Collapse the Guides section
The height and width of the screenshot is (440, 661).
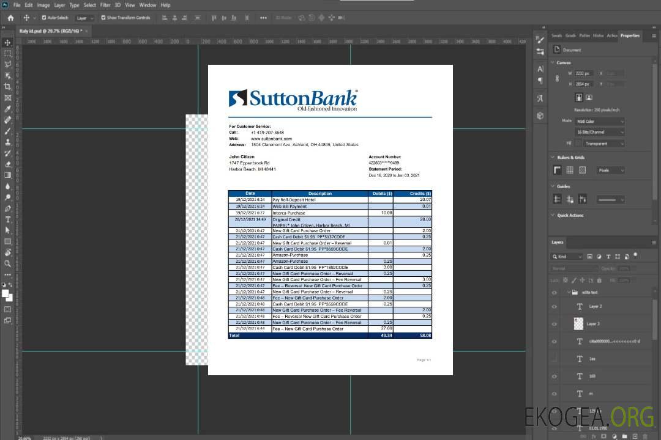coord(553,186)
